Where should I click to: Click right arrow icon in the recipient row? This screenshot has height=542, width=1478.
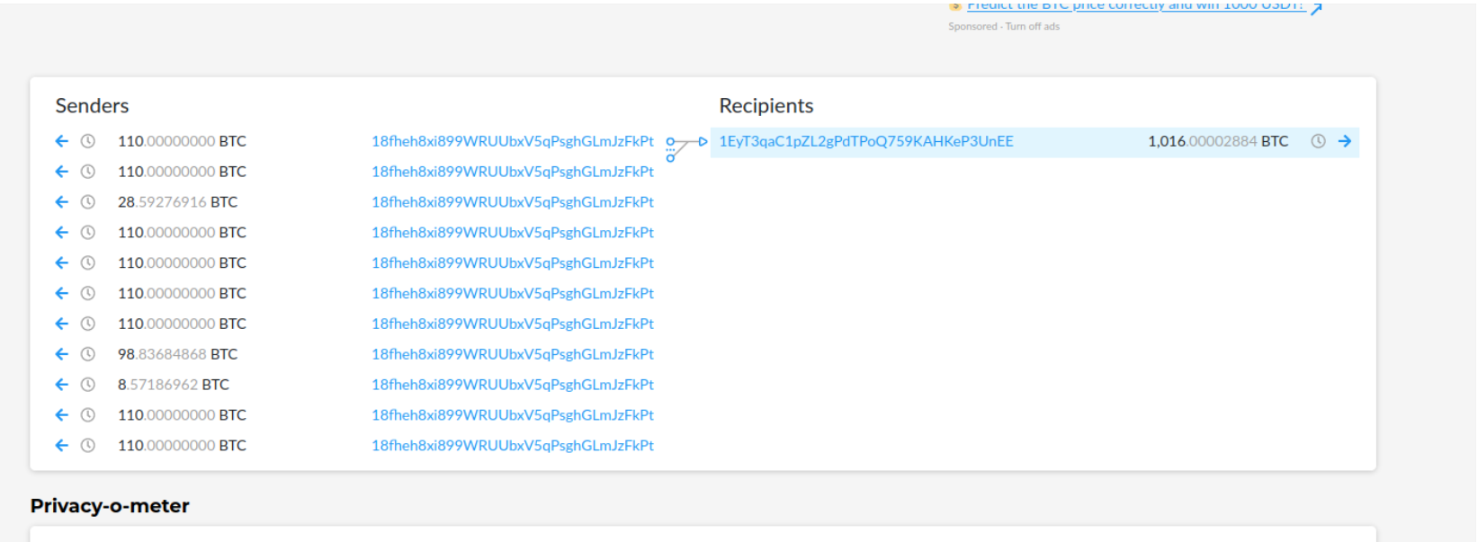coord(1345,141)
